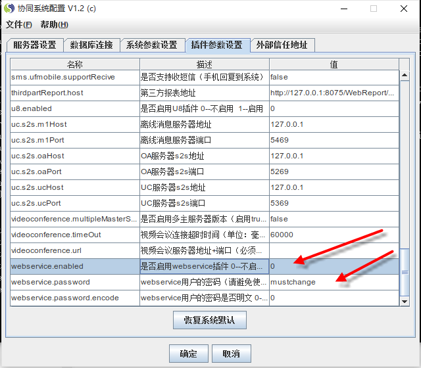Select the uc.s2s.ucPort name cell
Viewport: 421px width, 368px height.
(x=75, y=203)
